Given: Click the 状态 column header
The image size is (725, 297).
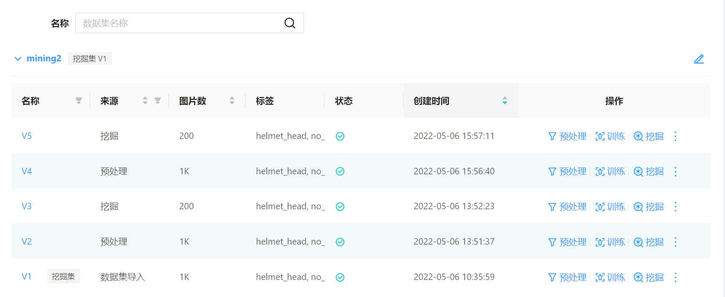Looking at the screenshot, I should pos(344,101).
